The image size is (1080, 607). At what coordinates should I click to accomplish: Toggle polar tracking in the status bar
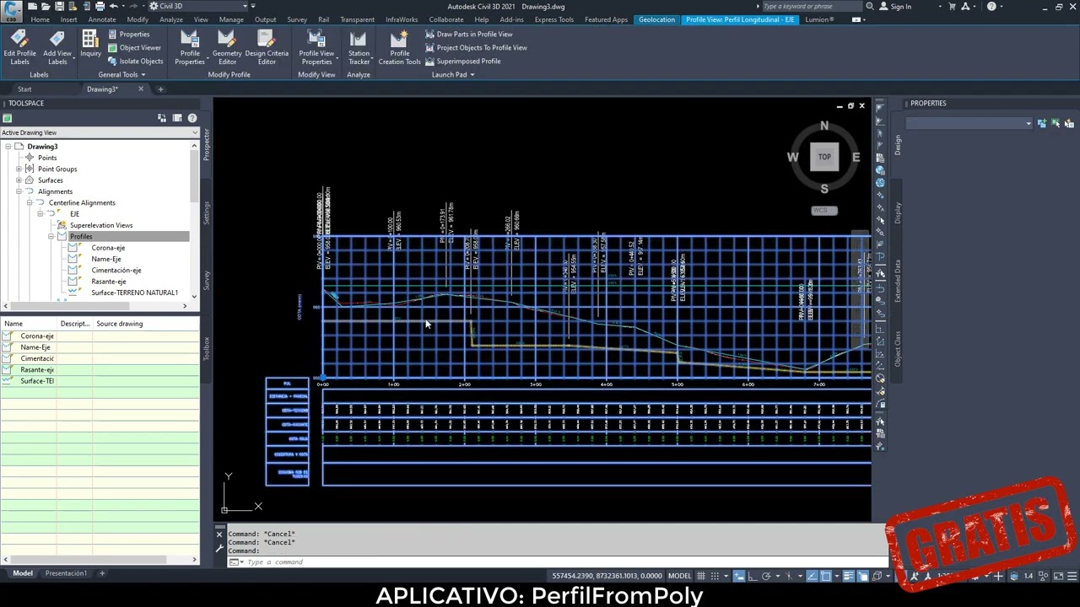point(767,576)
